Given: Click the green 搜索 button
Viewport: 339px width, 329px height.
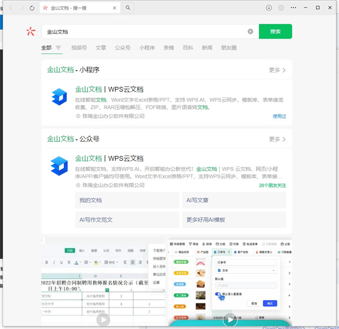Looking at the screenshot, I should coord(275,31).
